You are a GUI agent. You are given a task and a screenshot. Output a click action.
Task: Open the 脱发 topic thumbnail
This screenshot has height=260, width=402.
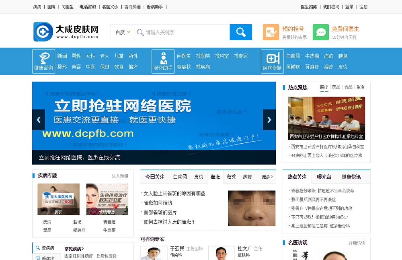point(58,199)
